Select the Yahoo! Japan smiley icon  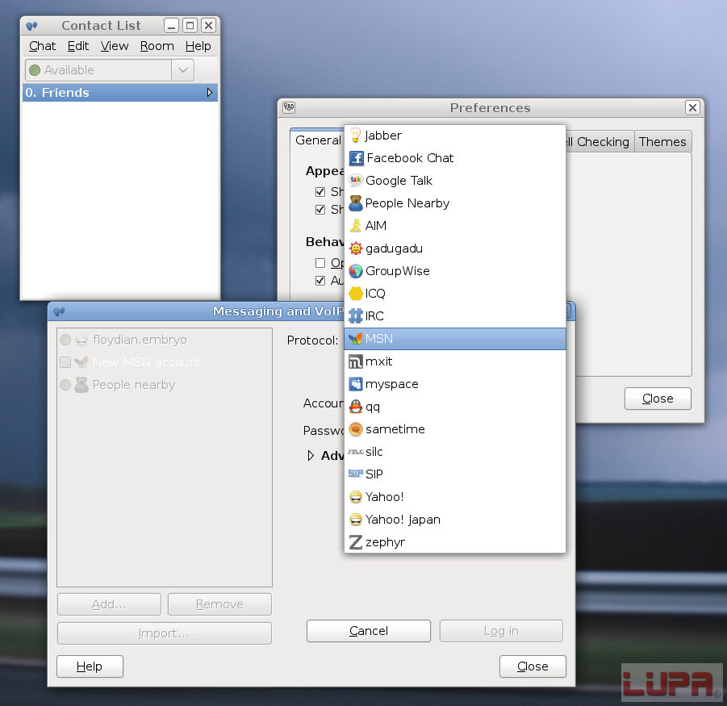tap(356, 520)
